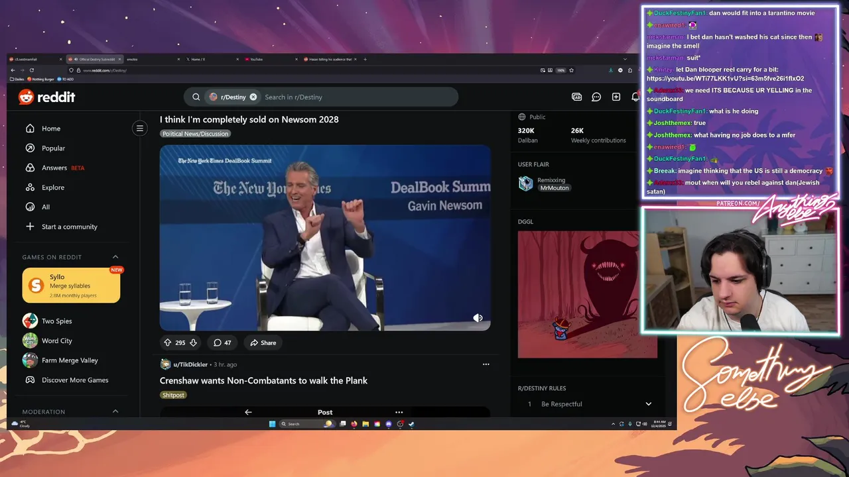849x477 pixels.
Task: Select the Political News/Discussion flair tag
Action: [x=195, y=134]
